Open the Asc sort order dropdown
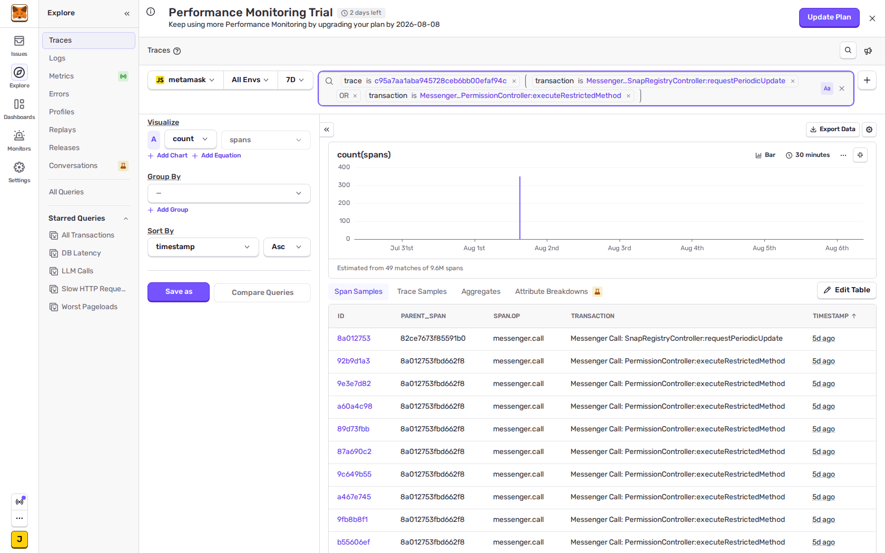The height and width of the screenshot is (553, 885). 287,247
